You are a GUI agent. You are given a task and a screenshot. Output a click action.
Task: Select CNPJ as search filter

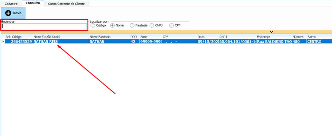[152, 25]
